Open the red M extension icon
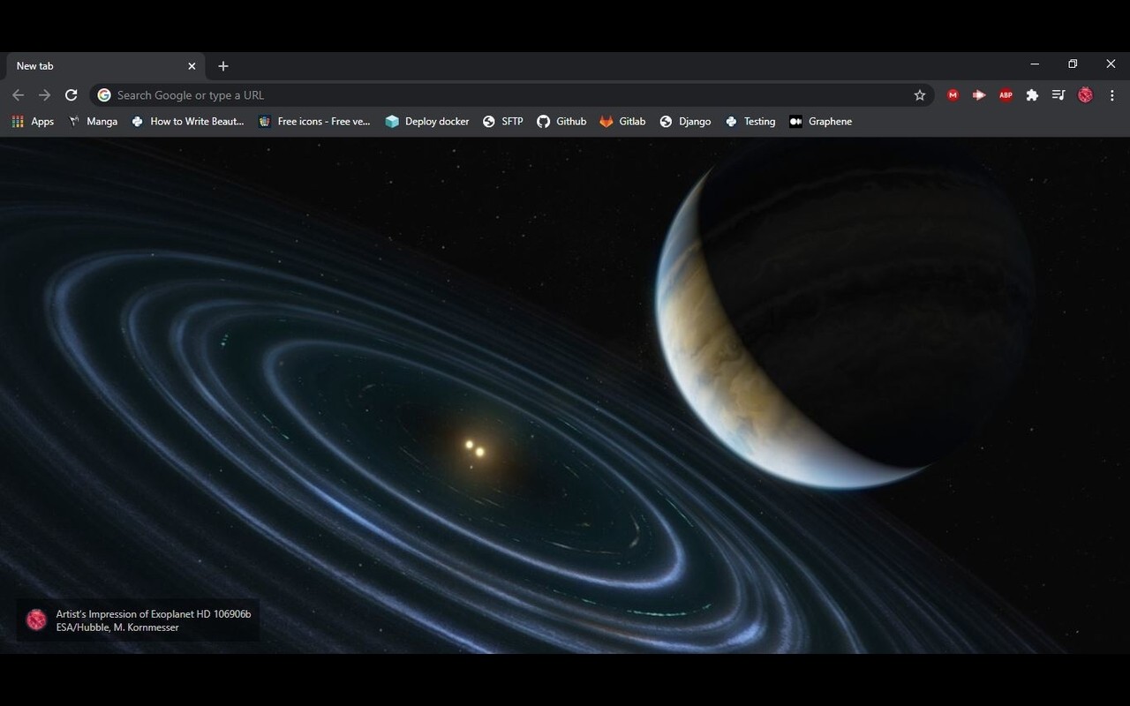 953,95
